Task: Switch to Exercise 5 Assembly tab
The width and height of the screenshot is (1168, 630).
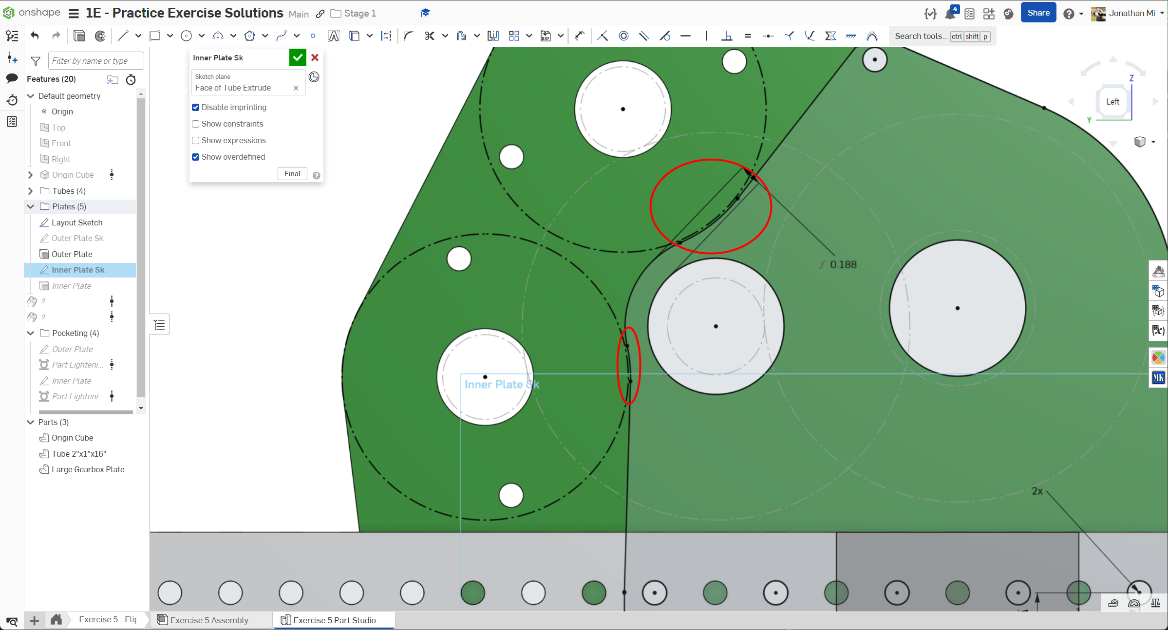Action: click(x=209, y=620)
